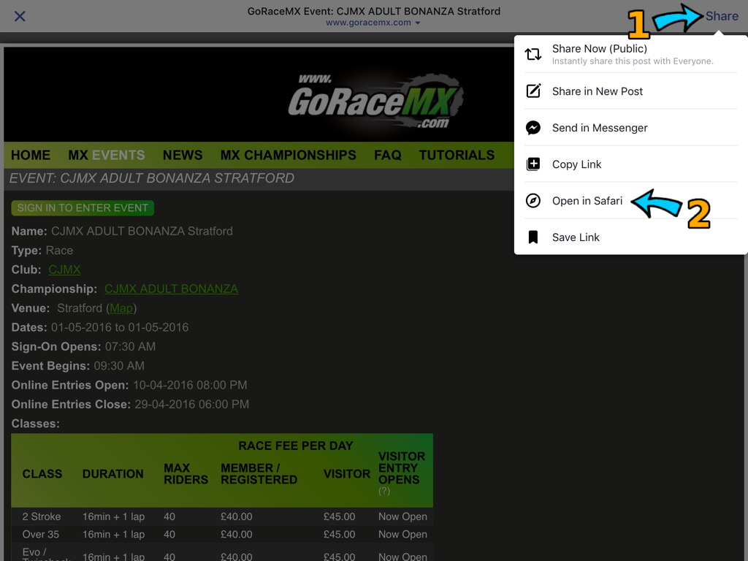Click the MEMBER / REGISTERED column header
The image size is (748, 561).
click(x=259, y=473)
